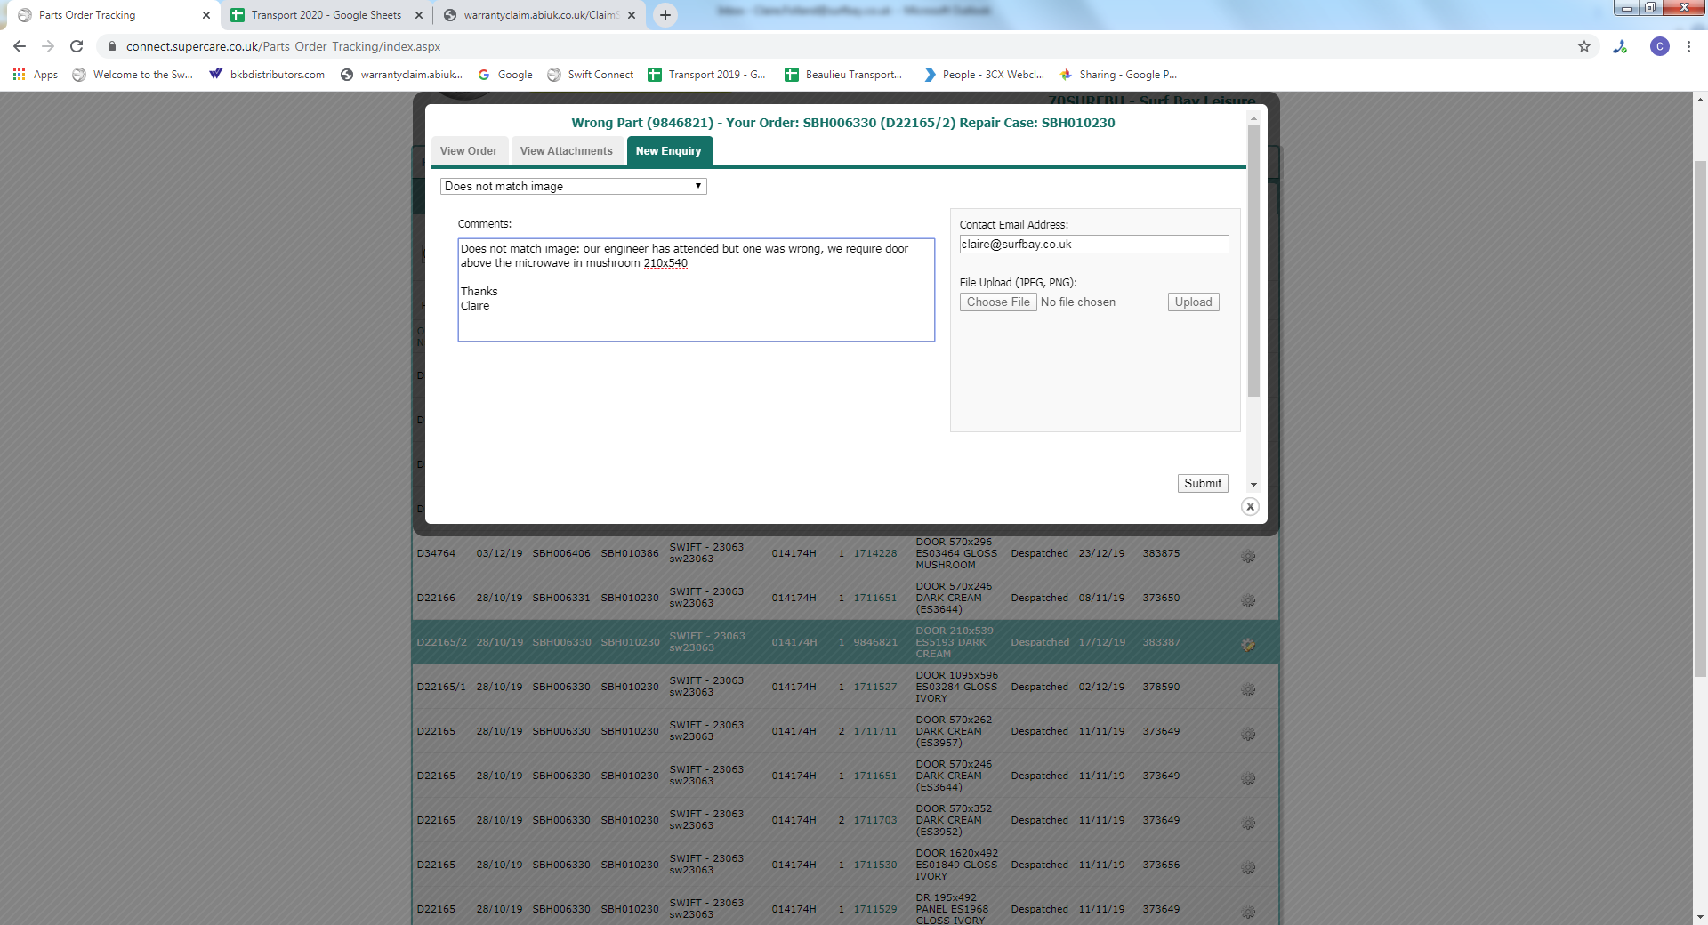
Task: Click gear icon for order D34764 row
Action: (1248, 556)
